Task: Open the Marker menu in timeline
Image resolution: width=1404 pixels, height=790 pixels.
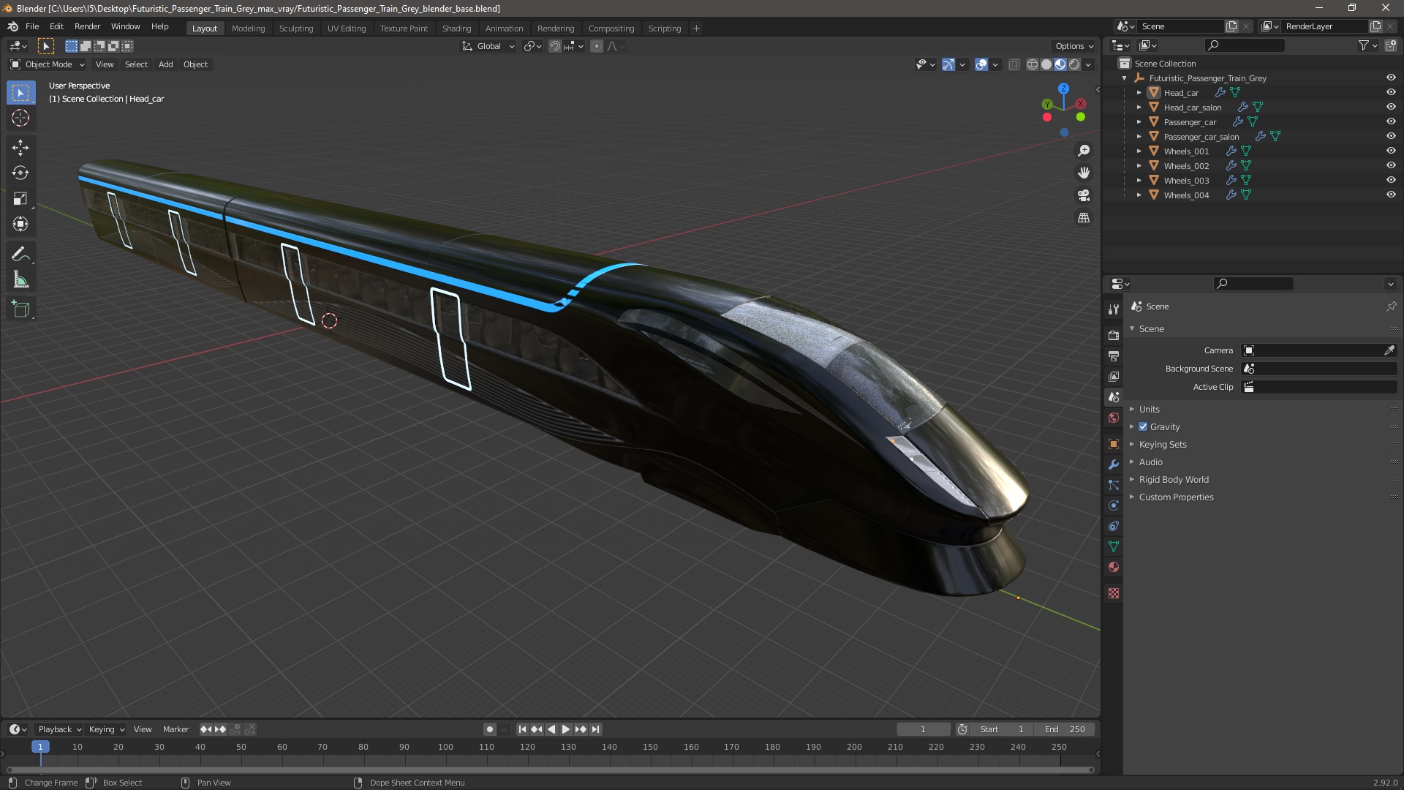Action: click(x=175, y=729)
